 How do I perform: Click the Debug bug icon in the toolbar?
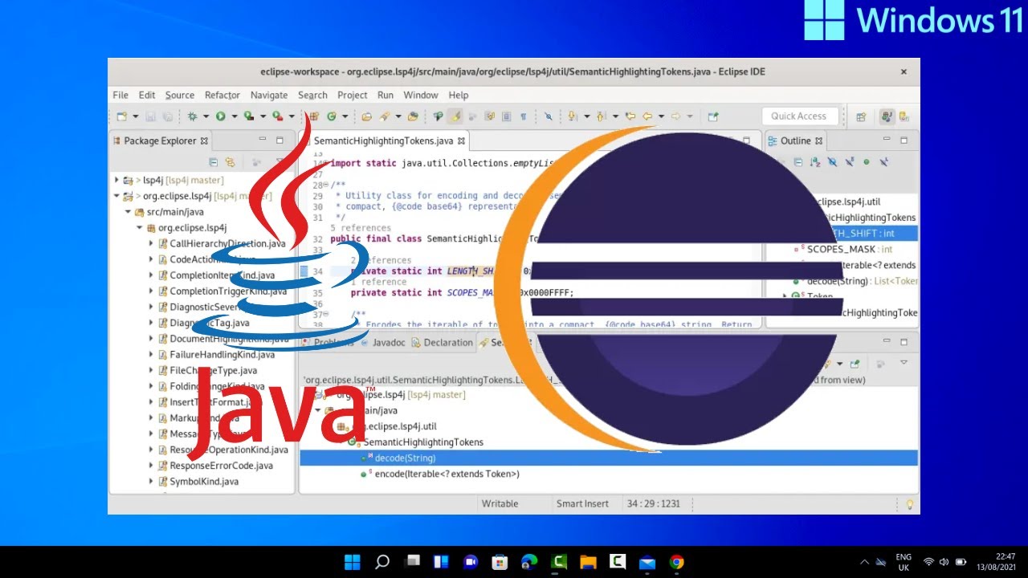[x=192, y=116]
